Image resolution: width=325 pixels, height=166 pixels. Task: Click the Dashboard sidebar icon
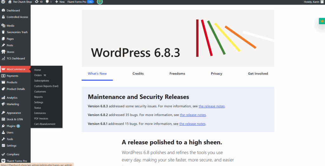click(x=3, y=10)
